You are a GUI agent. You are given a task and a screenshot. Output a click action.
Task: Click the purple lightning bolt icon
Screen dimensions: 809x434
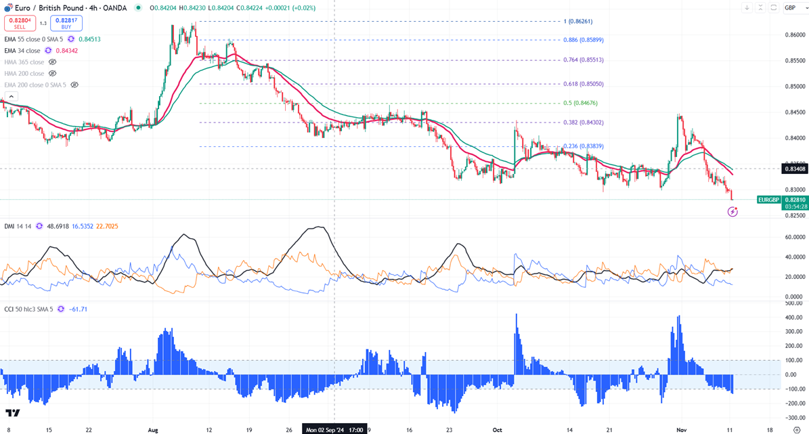(732, 212)
